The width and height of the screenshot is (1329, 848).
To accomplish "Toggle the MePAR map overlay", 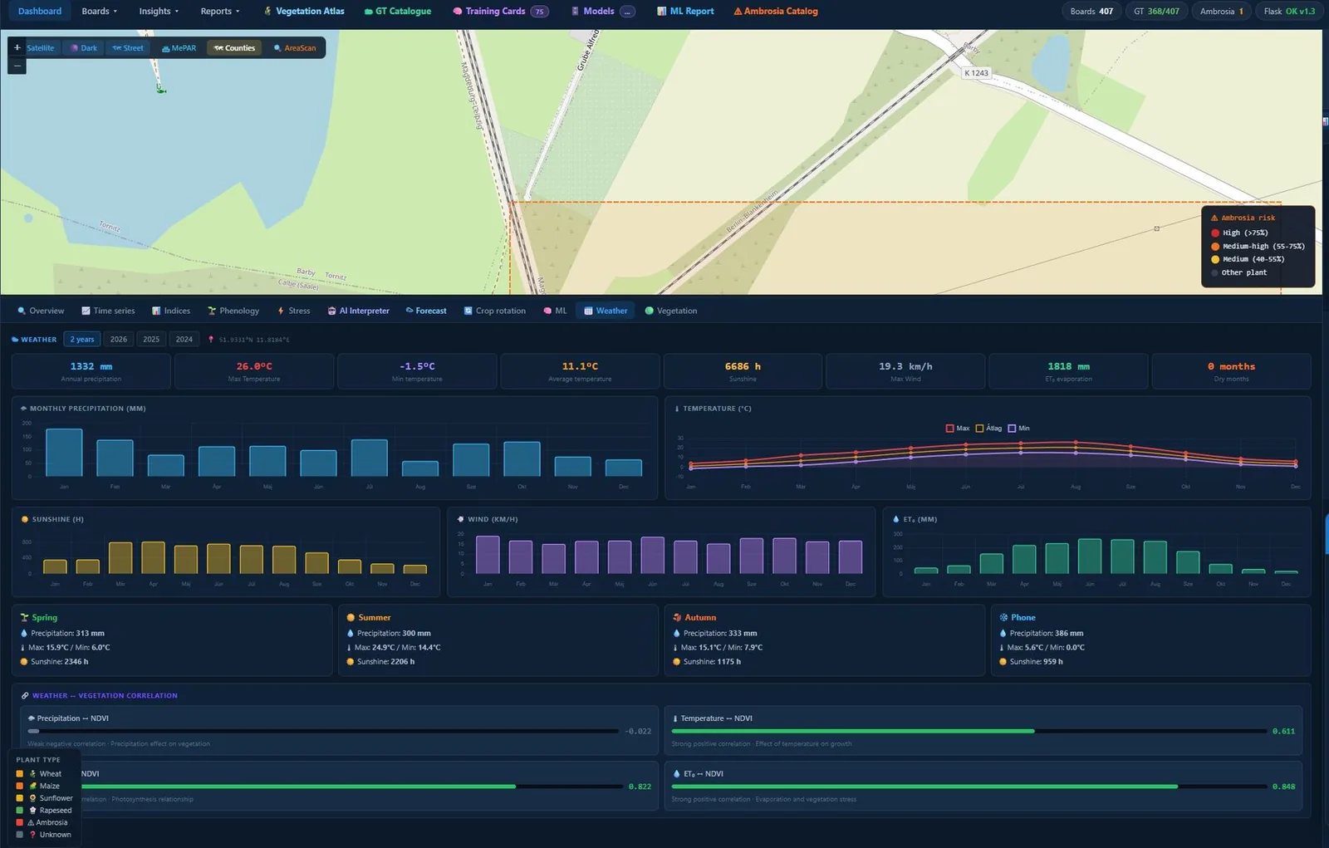I will tap(179, 48).
